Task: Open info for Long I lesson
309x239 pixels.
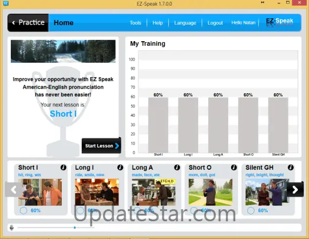Action: pyautogui.click(x=120, y=168)
